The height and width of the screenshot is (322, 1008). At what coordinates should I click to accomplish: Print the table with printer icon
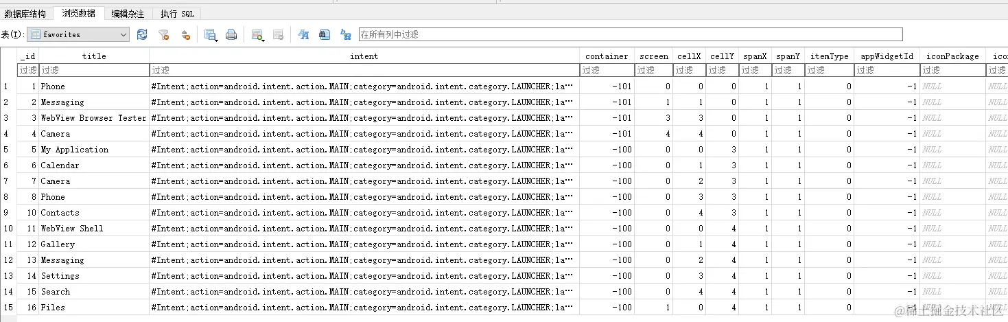231,34
